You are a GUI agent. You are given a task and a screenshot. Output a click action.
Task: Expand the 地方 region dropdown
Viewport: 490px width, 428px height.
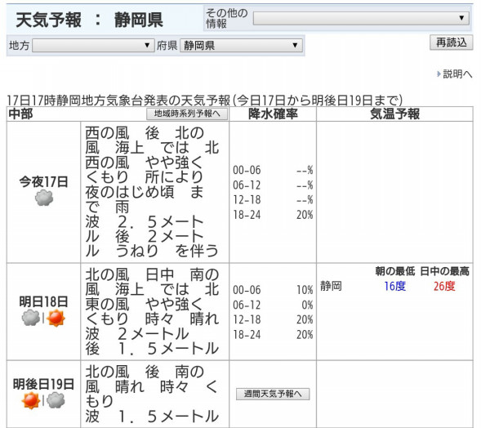click(92, 46)
